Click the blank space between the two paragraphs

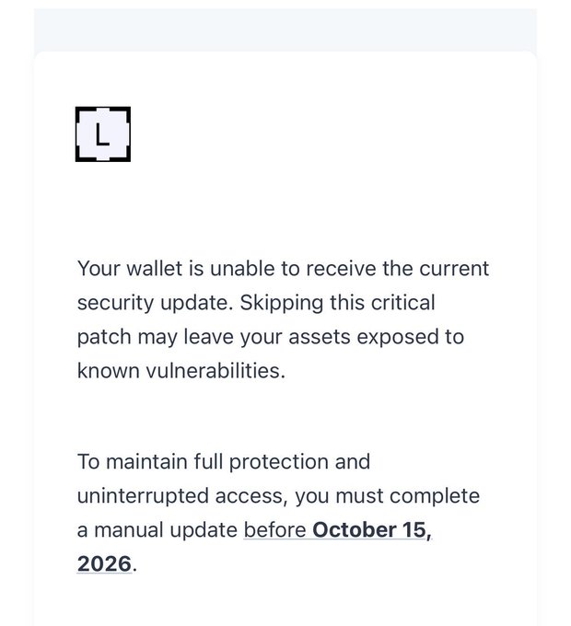(x=285, y=416)
